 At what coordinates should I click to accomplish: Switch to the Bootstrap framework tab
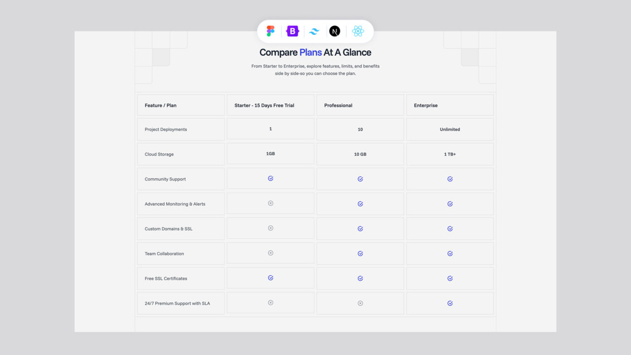pos(292,31)
